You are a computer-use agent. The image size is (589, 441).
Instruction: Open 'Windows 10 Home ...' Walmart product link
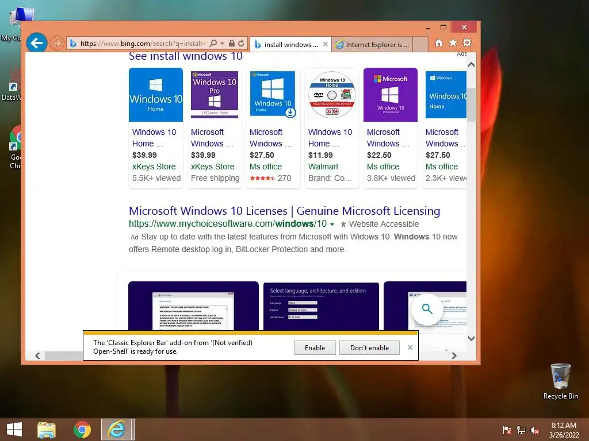[x=330, y=138]
